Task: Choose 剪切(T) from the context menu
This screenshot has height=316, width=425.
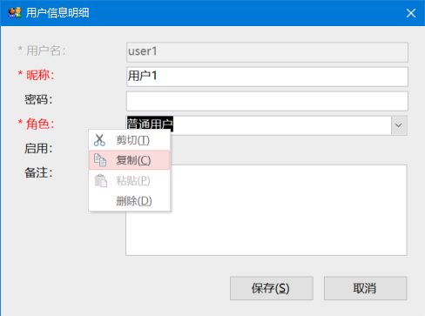Action: pyautogui.click(x=130, y=140)
